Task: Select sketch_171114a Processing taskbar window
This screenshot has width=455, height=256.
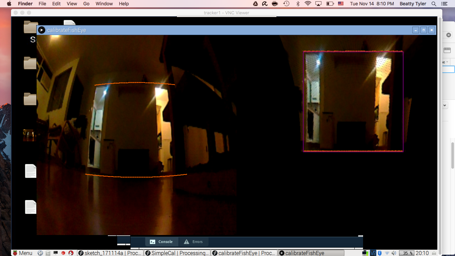Action: 110,253
